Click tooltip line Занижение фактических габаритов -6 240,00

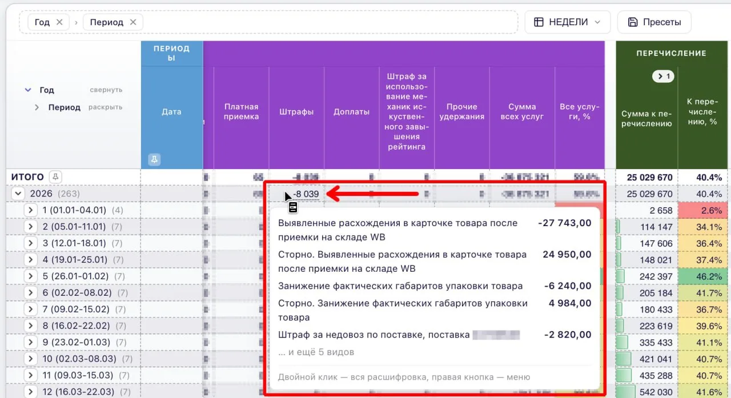tap(435, 286)
